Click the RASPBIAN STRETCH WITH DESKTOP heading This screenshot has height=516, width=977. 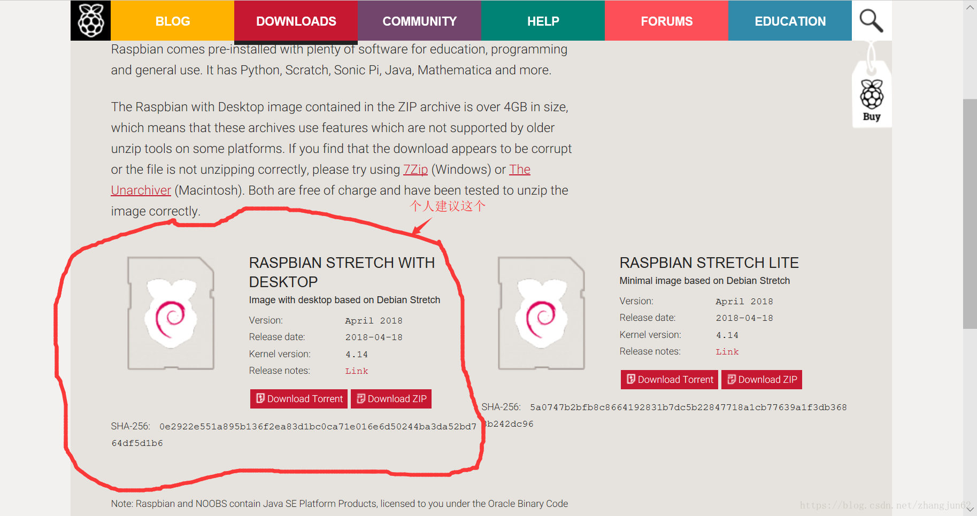(342, 272)
